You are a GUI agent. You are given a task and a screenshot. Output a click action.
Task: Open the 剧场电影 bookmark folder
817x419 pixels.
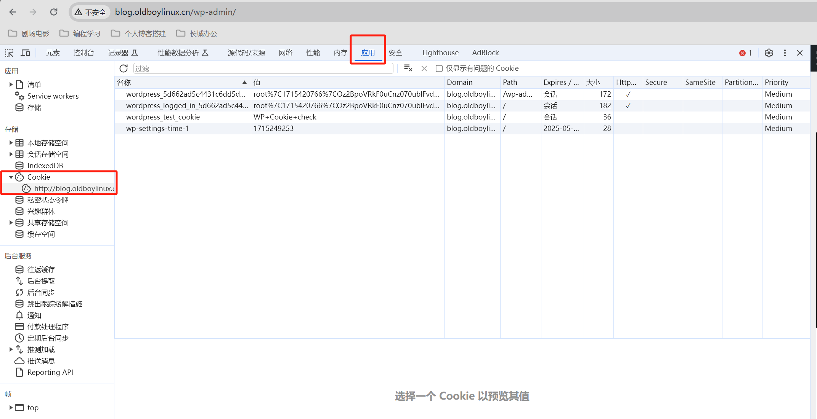pyautogui.click(x=29, y=33)
